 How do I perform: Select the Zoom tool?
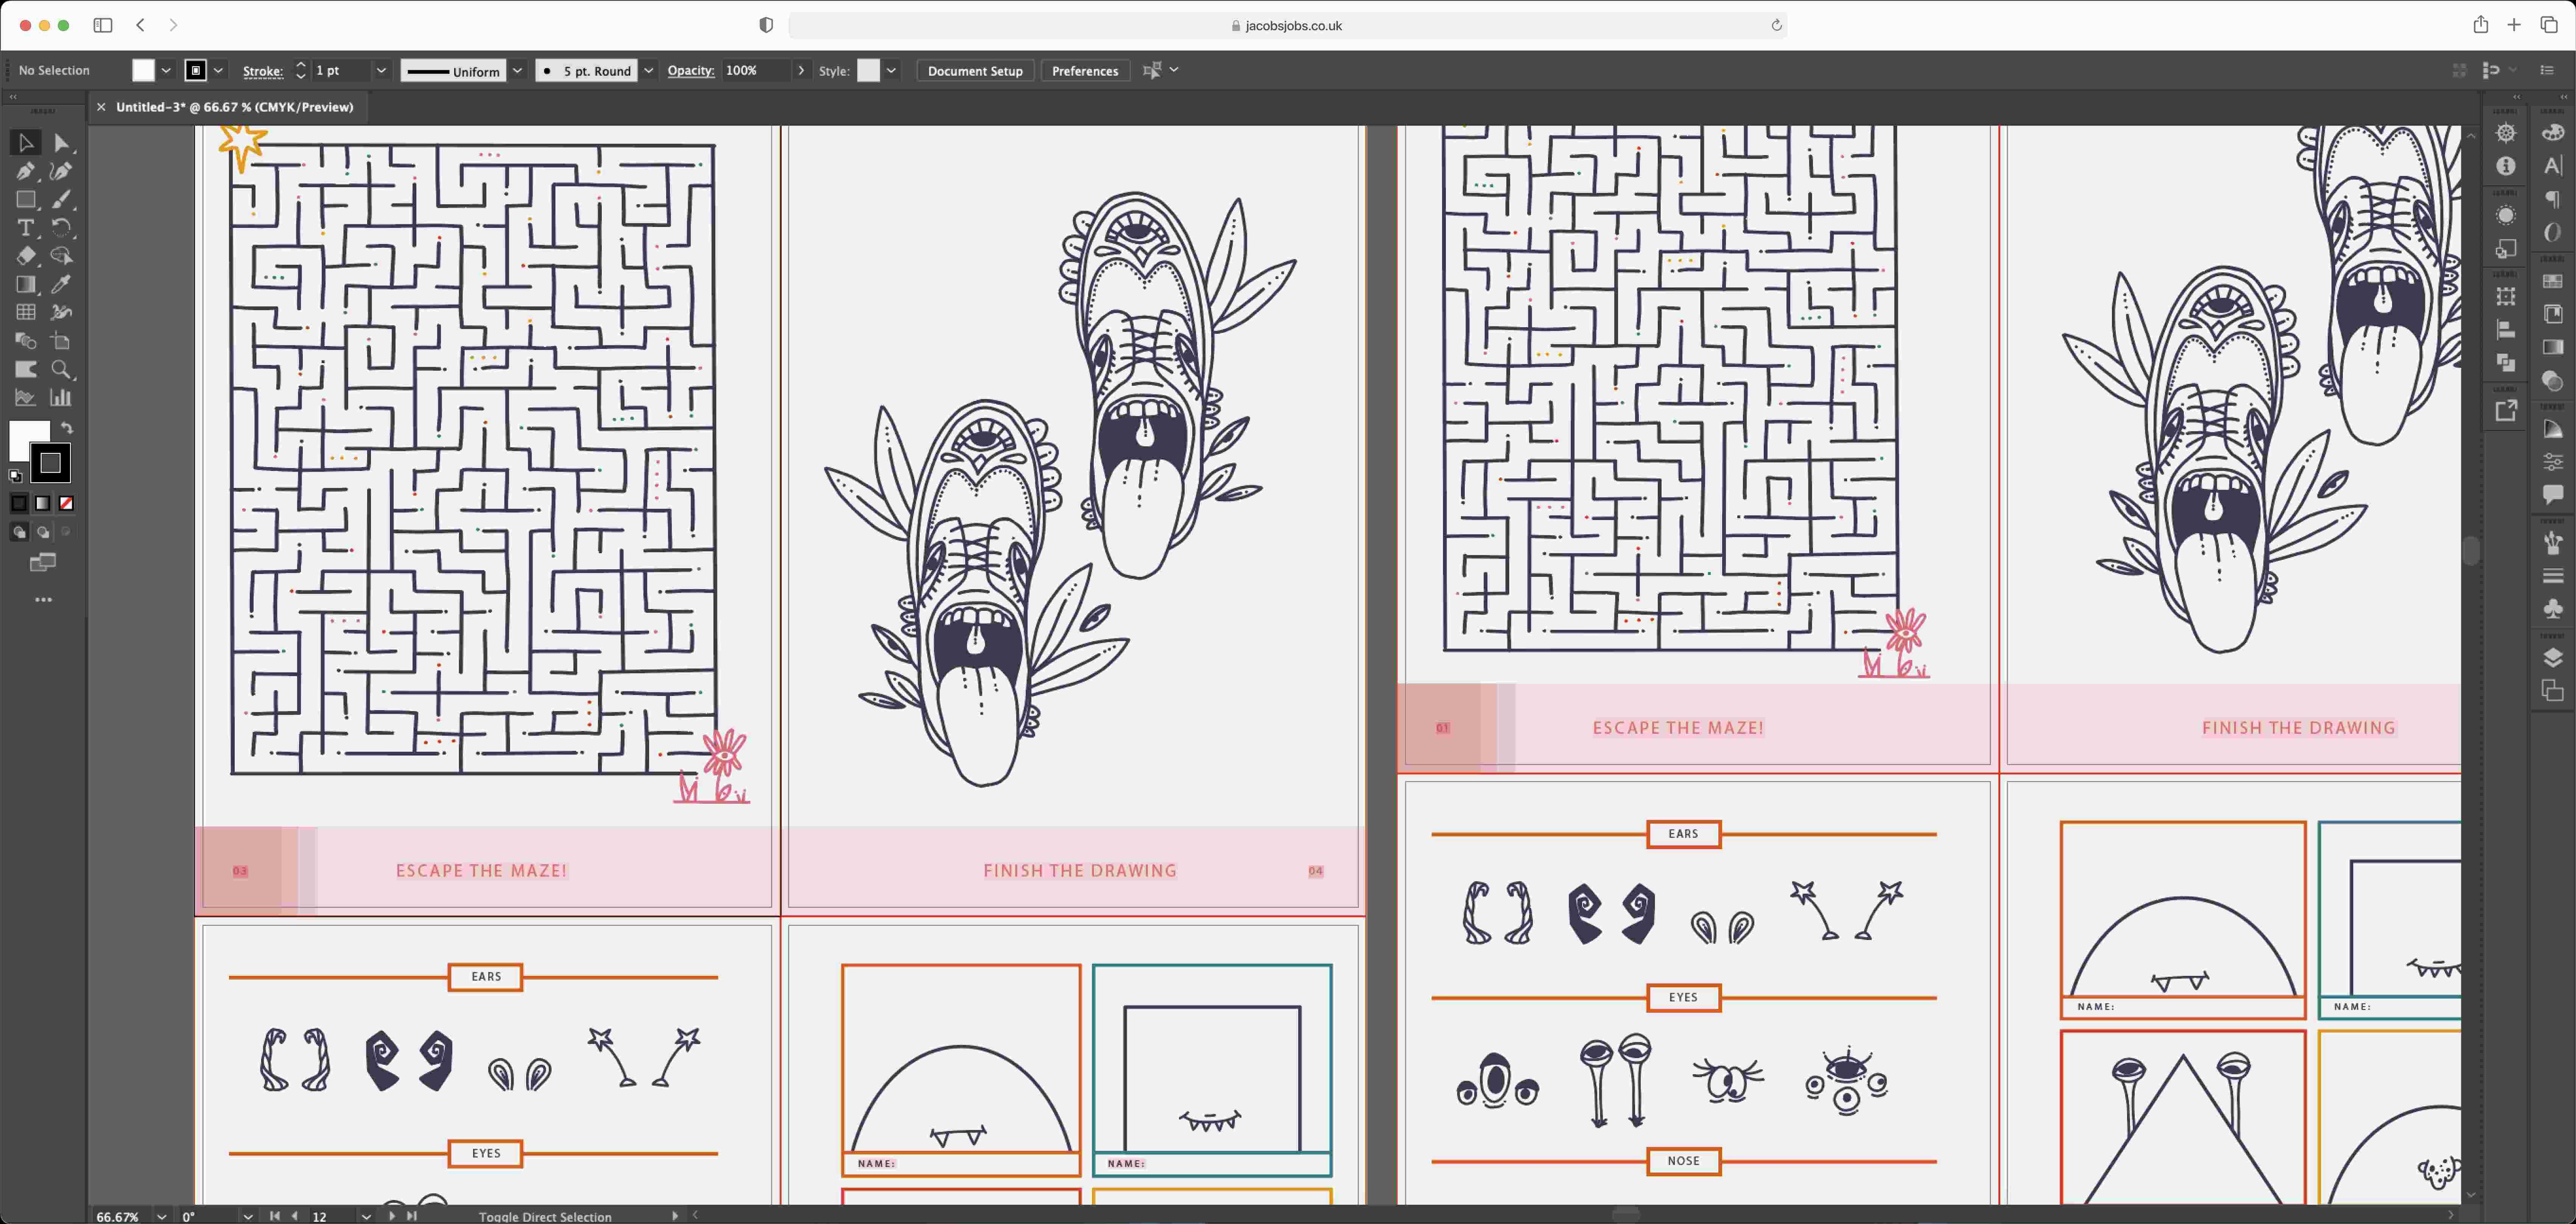[61, 370]
